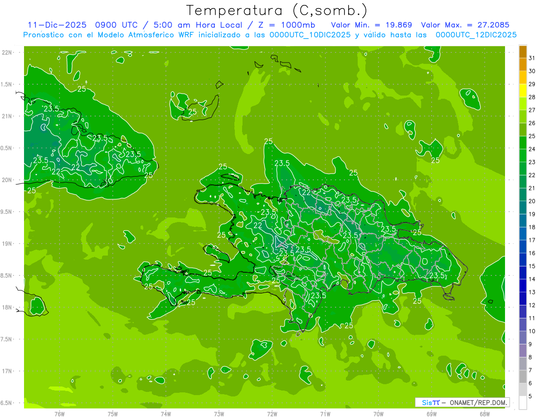
Task: Click the latitude label "20N"
Action: click(x=7, y=180)
